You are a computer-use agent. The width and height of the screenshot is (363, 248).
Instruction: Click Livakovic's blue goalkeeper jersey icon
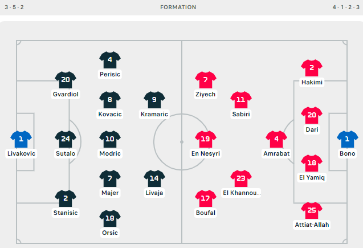tap(21, 139)
